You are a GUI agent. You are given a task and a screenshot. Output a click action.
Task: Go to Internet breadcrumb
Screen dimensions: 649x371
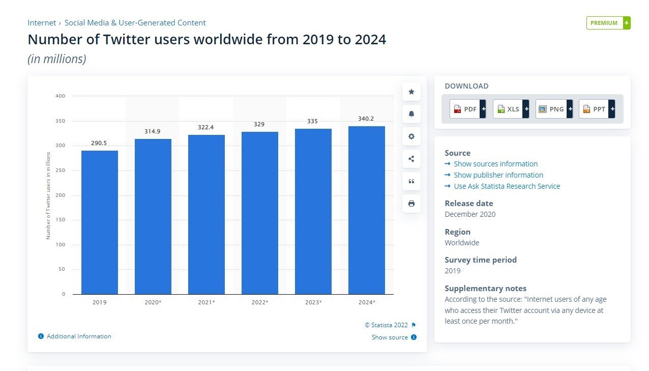(42, 23)
